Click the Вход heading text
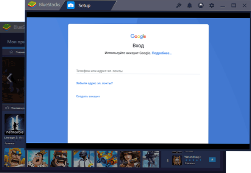251x173 pixels. (x=138, y=45)
